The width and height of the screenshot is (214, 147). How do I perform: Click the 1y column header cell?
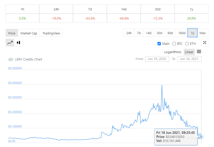tap(192, 9)
